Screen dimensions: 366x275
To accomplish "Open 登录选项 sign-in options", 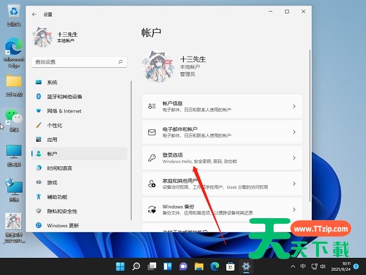I will [222, 158].
